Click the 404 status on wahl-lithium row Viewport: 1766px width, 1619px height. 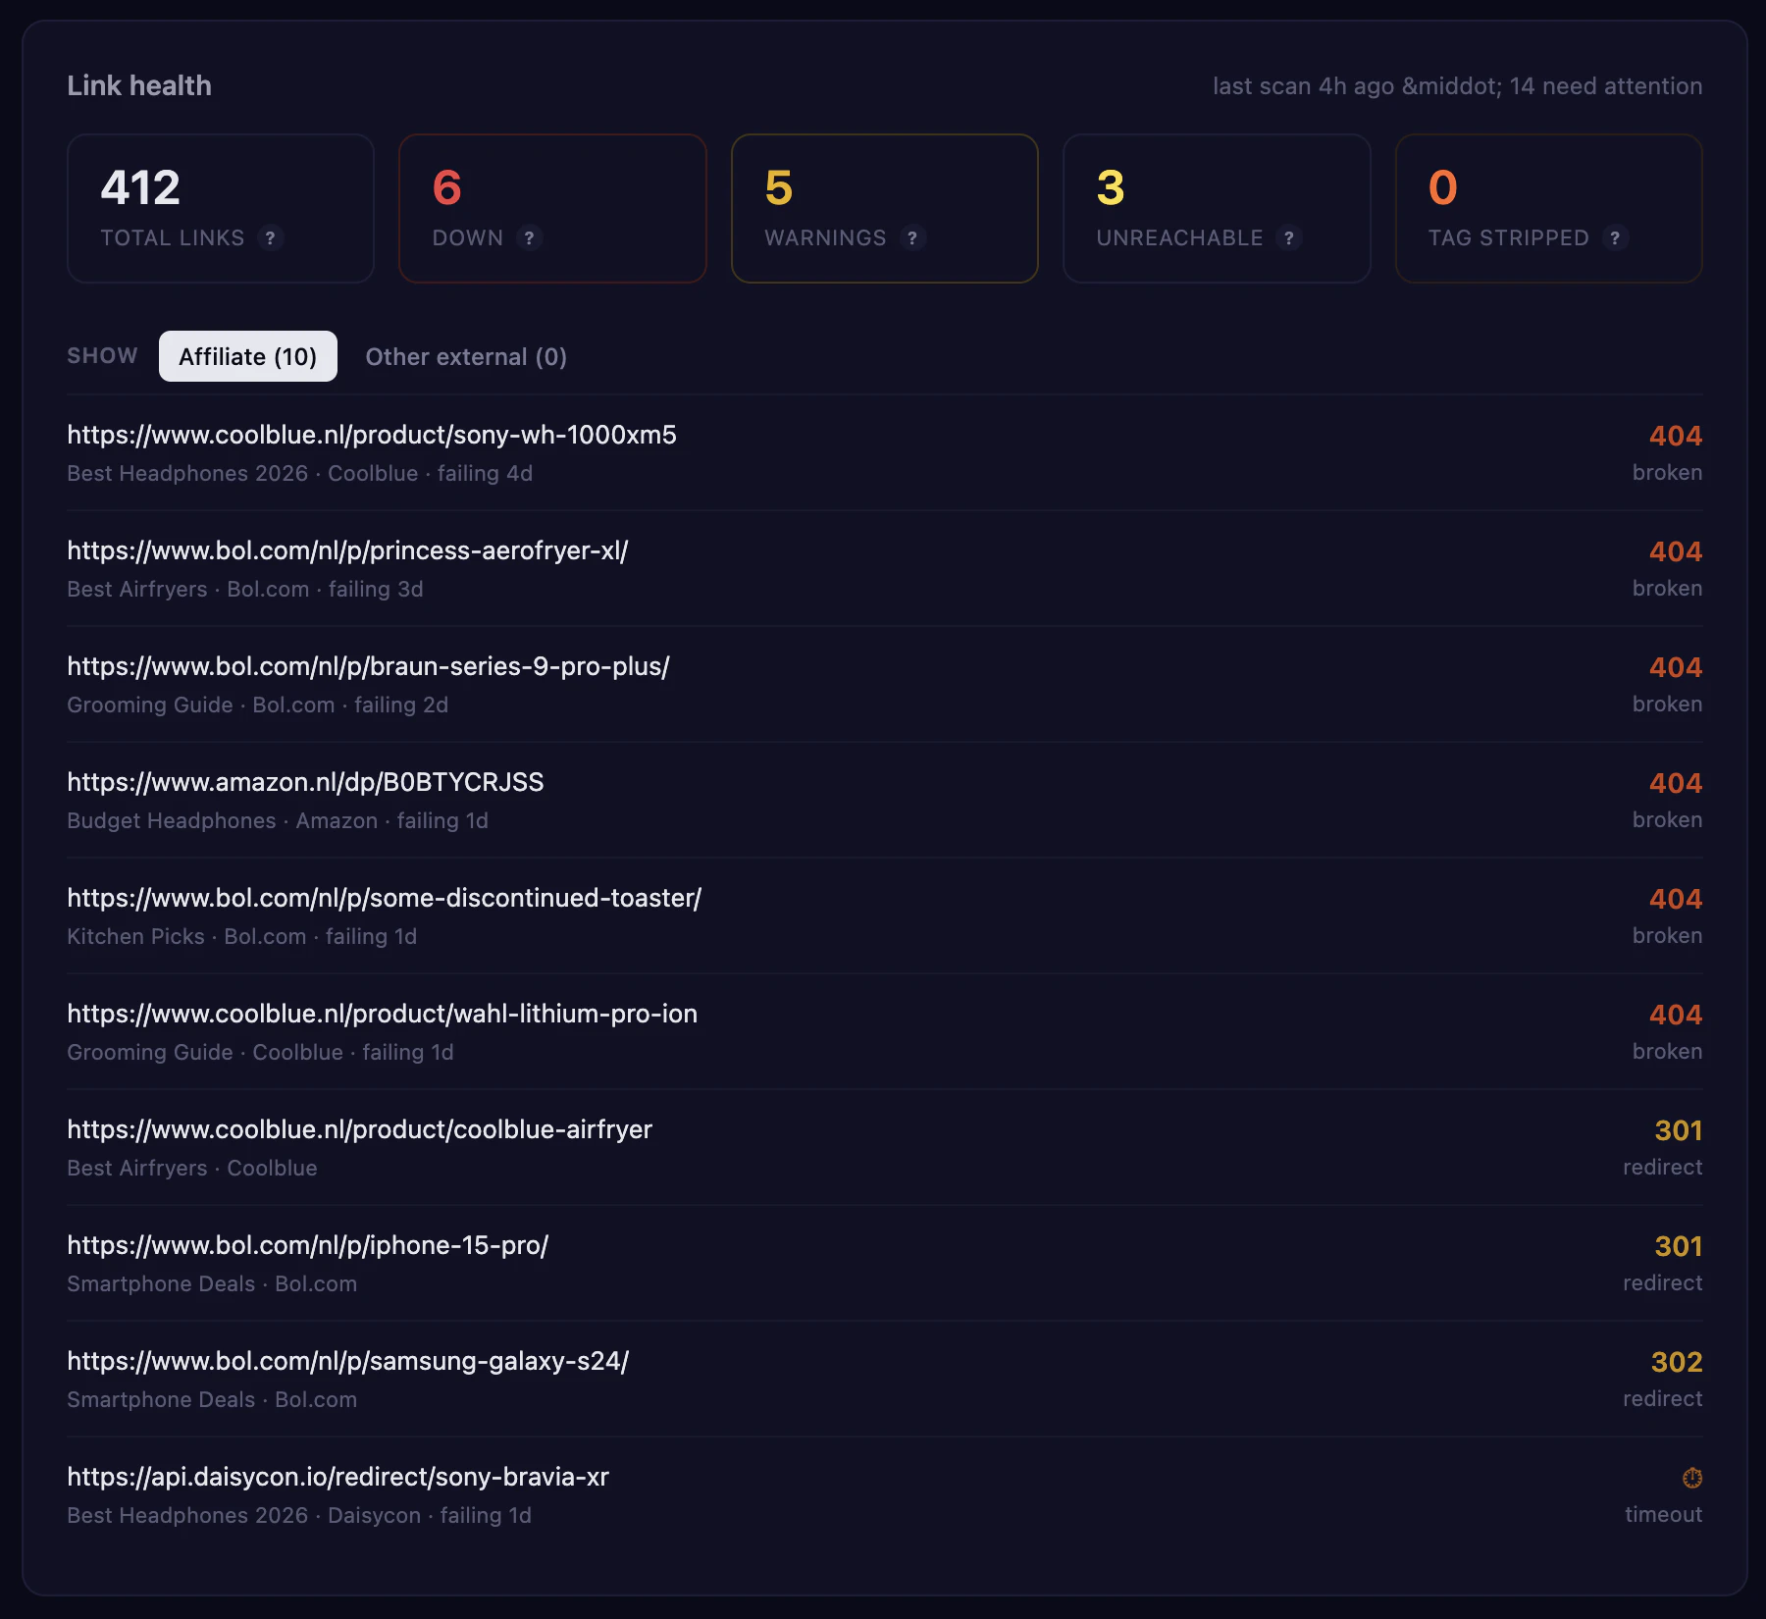tap(1676, 1015)
